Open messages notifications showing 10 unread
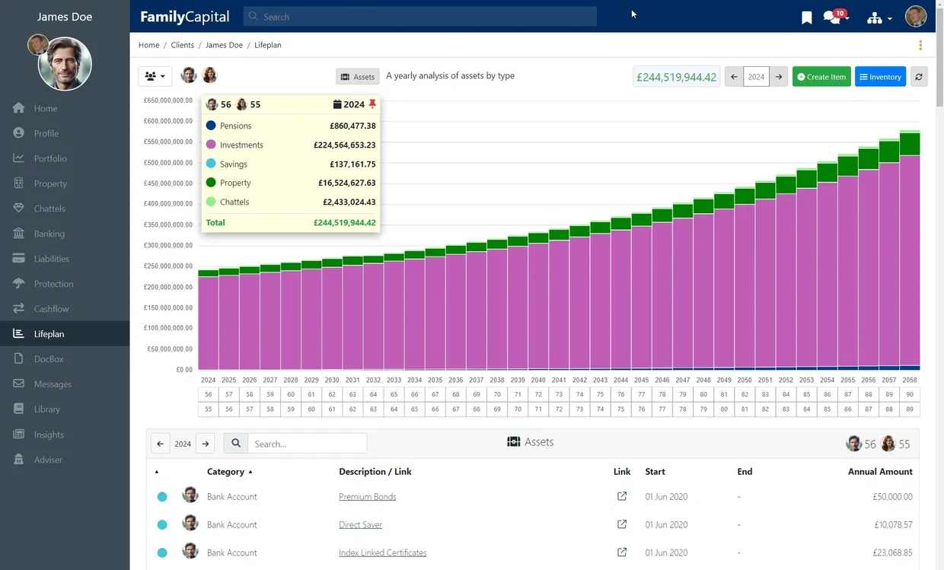 tap(831, 16)
